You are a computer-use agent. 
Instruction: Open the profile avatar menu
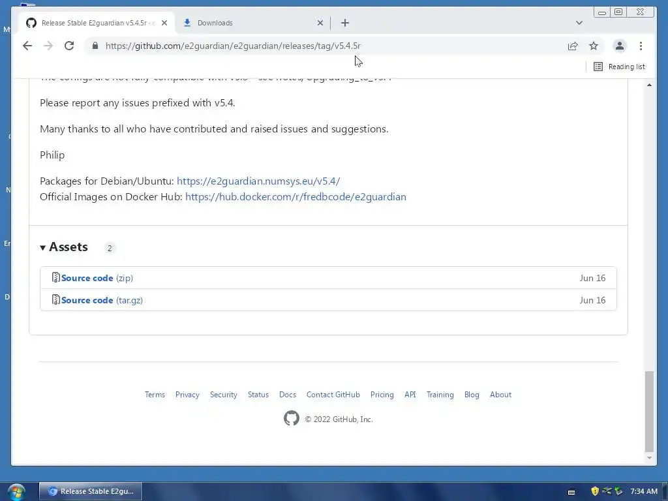[620, 46]
